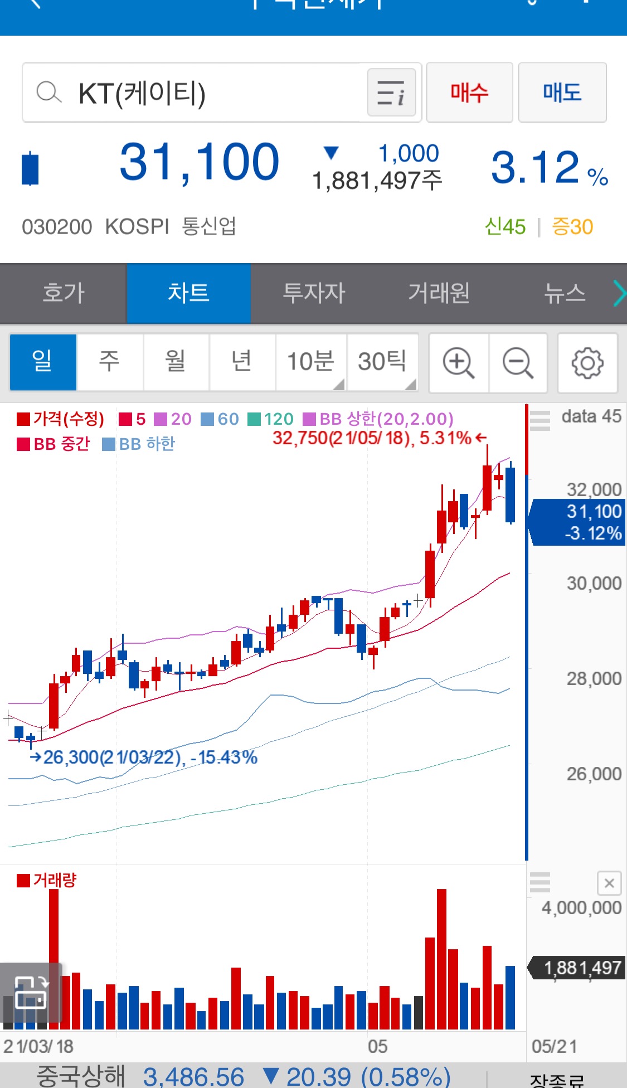This screenshot has height=1088, width=627.
Task: Tap the 5-day moving average legend
Action: pos(132,419)
